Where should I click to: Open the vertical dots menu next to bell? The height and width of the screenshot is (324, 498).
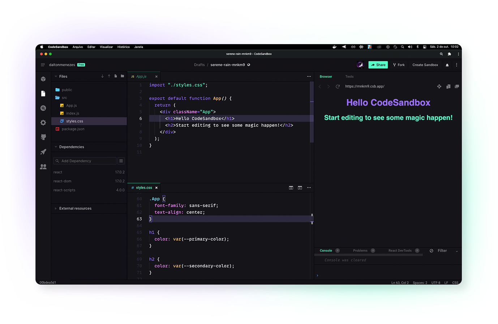456,65
